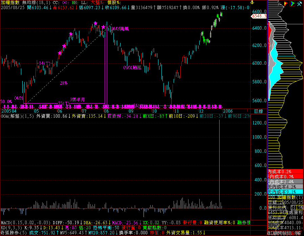Click the 6548.3 price marker on axis

point(259,16)
